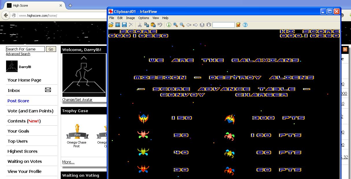
Task: Open IrfanView settings checkmark icon
Action: coord(238,25)
